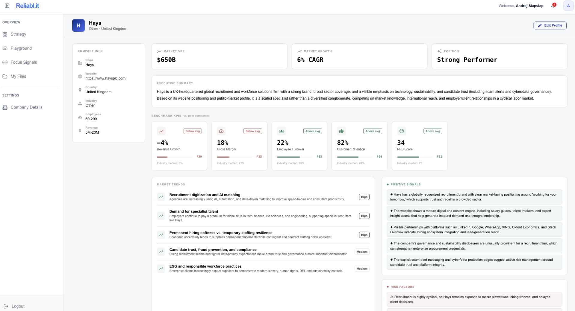
Task: Click the thumbs-up icon on Customer Retention card
Action: 341,131
